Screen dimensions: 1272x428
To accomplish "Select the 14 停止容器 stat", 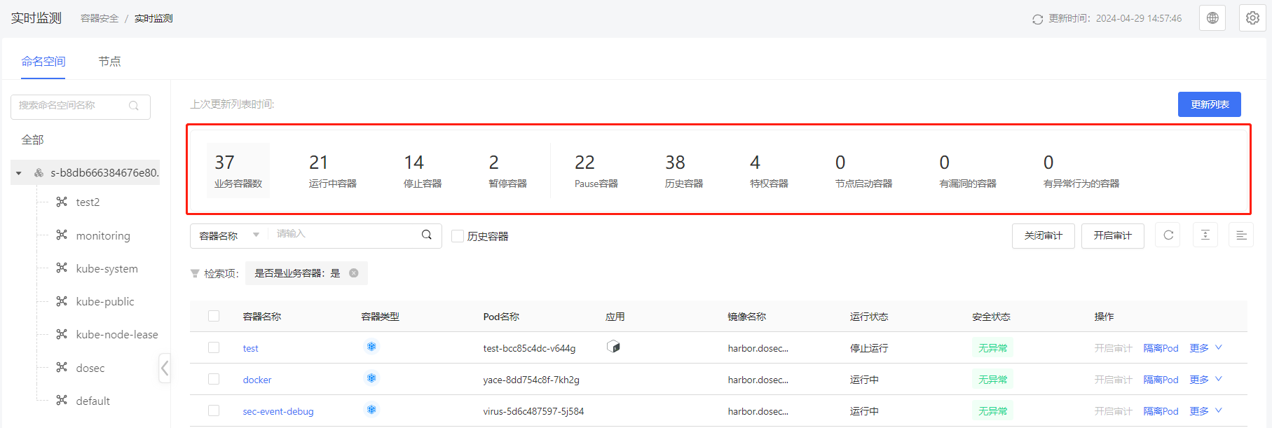I will point(423,171).
